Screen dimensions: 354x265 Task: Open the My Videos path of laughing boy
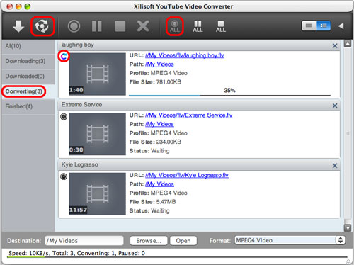[159, 64]
